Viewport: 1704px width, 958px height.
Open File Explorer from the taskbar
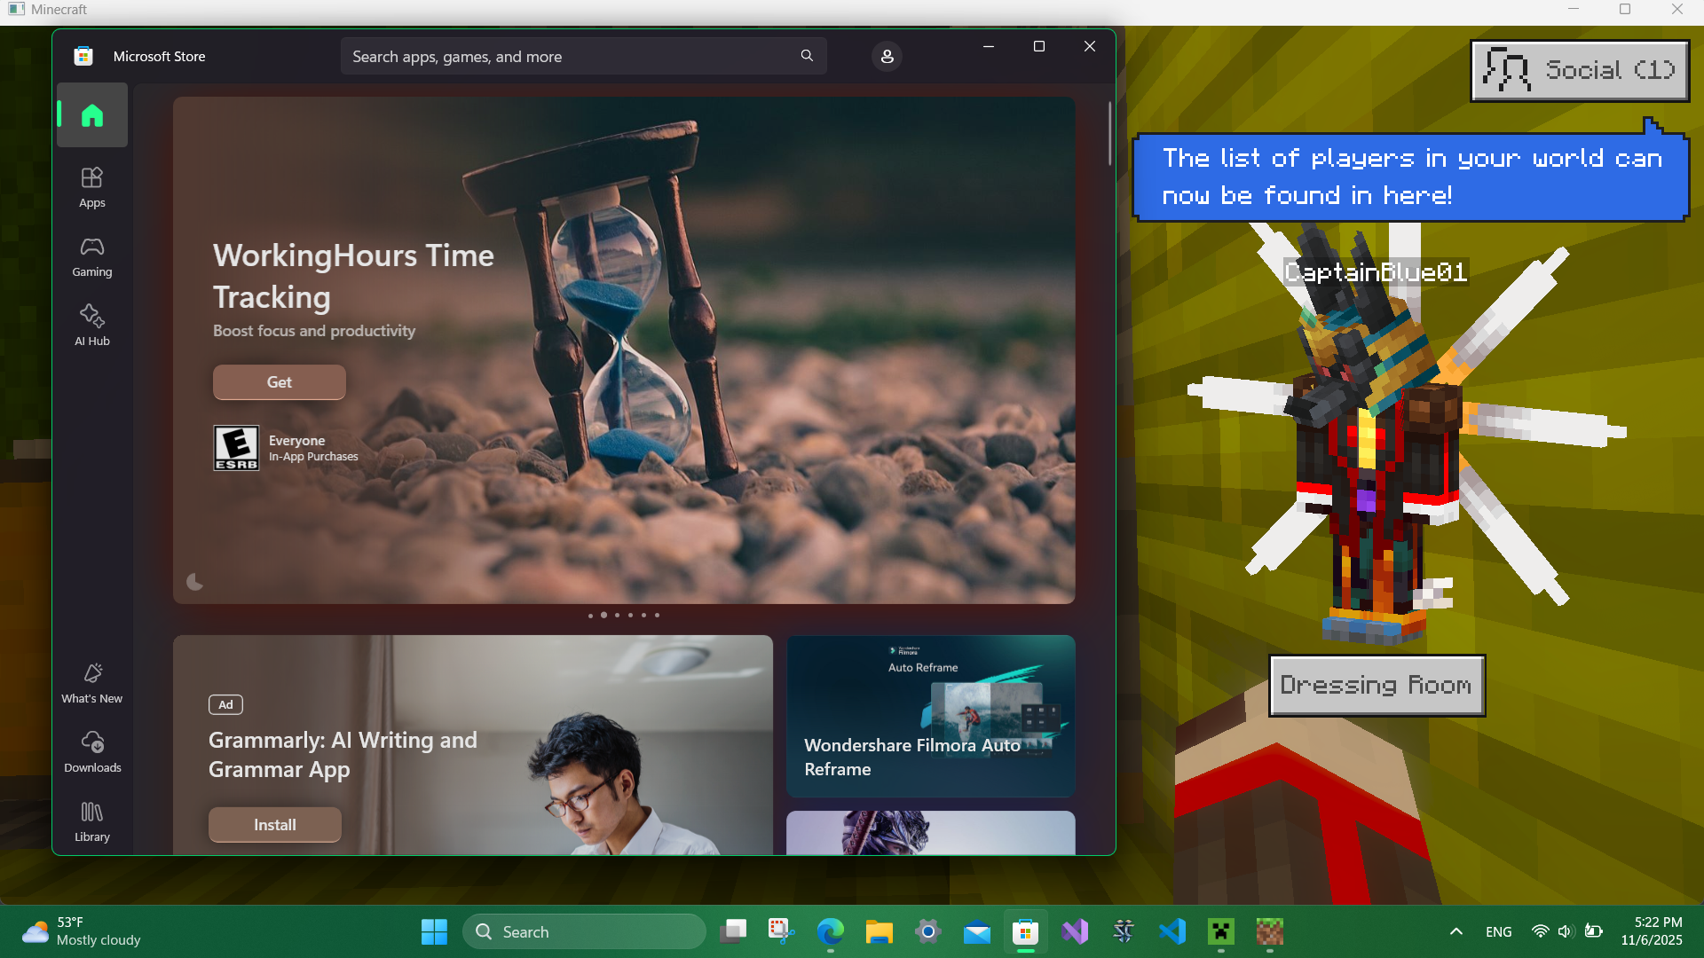tap(880, 932)
